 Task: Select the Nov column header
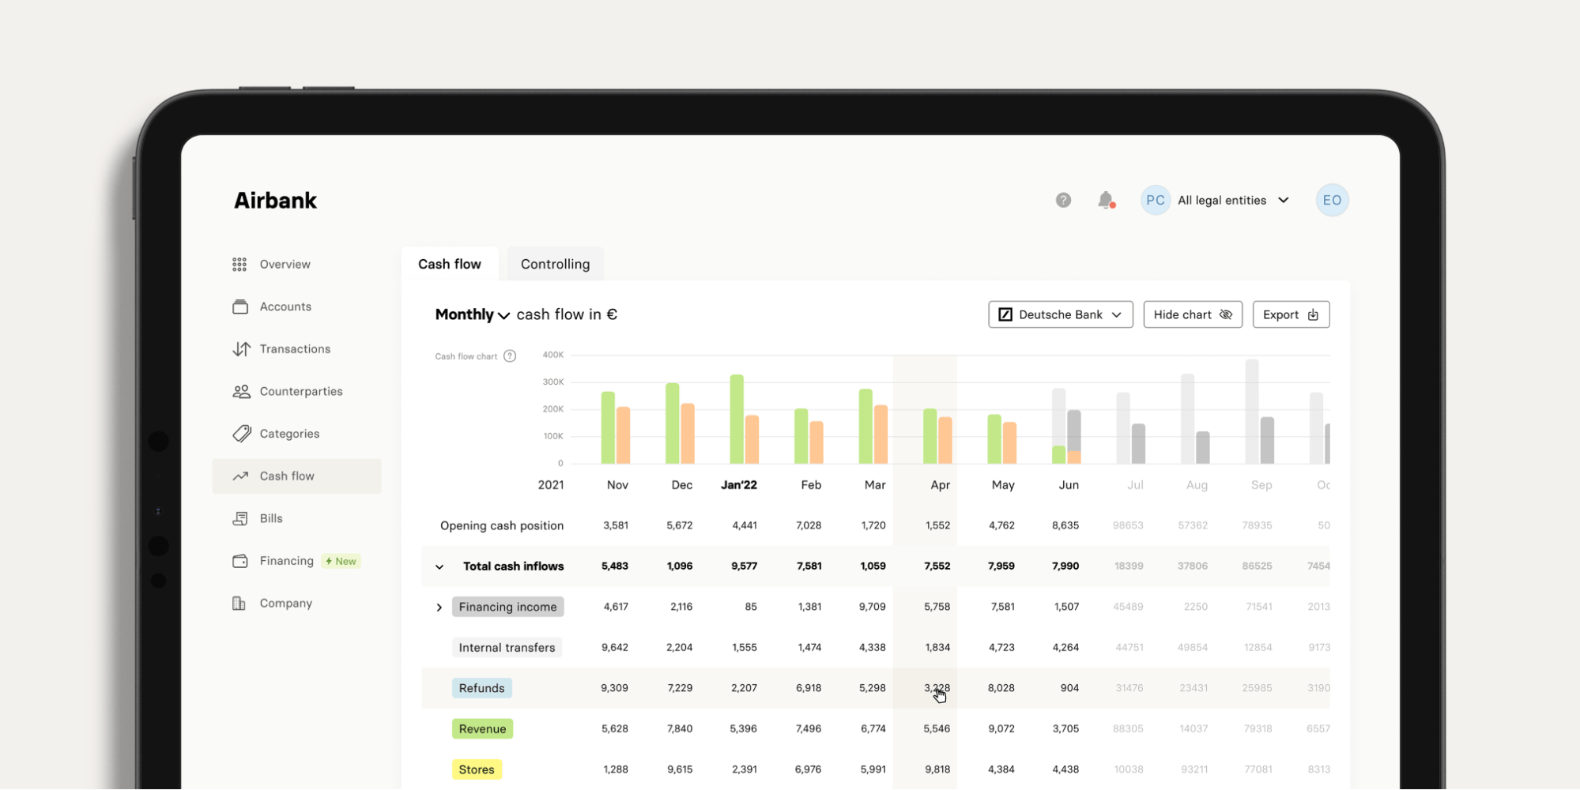coord(617,485)
